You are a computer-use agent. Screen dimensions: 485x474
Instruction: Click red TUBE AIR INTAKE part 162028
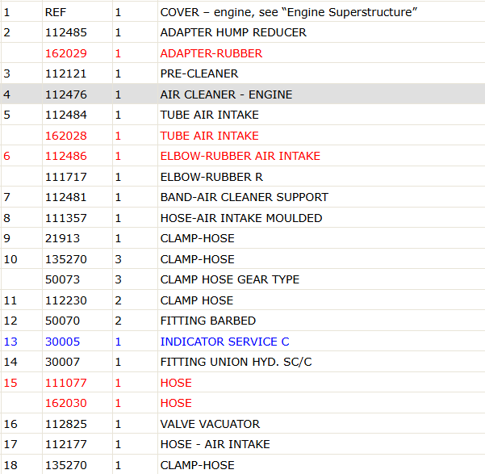pos(66,136)
